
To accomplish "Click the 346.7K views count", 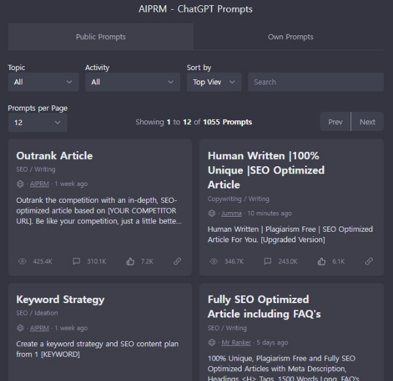I will (234, 261).
